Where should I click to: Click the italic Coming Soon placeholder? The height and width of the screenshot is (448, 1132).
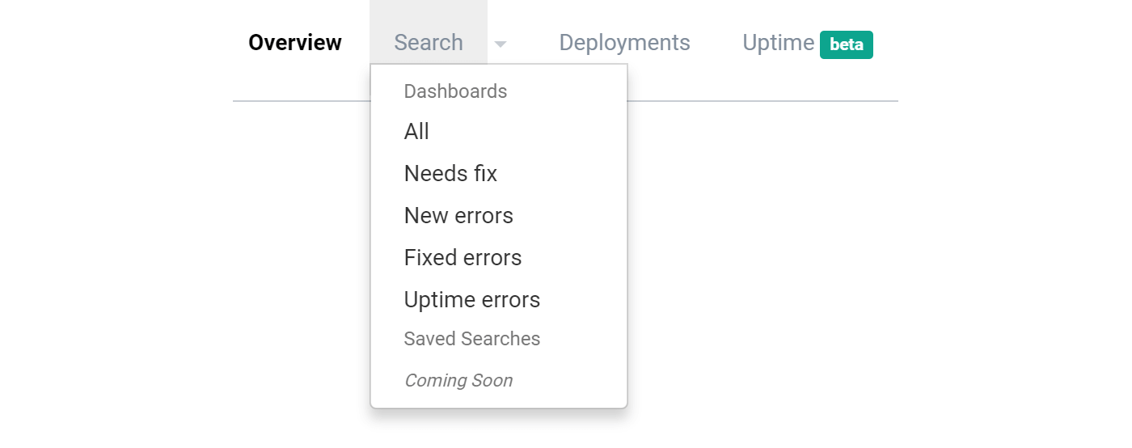pos(458,380)
